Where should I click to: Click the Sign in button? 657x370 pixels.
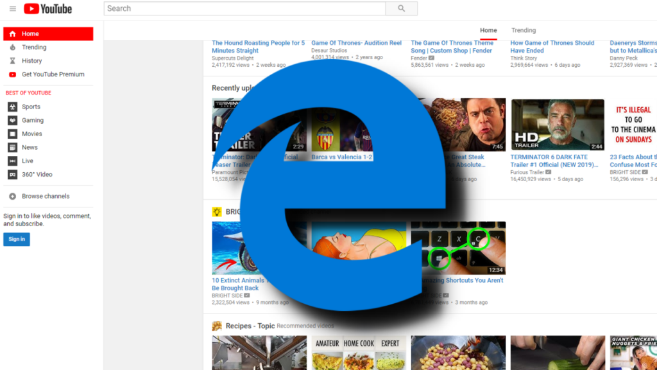click(x=17, y=239)
